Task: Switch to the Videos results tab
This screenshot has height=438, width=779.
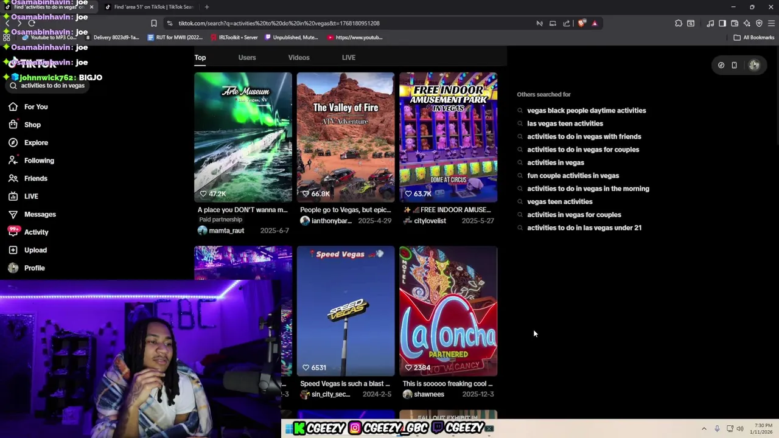Action: point(299,57)
